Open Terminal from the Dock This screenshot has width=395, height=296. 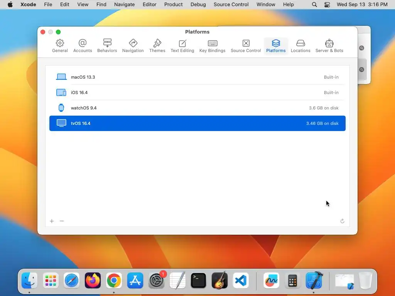point(199,281)
